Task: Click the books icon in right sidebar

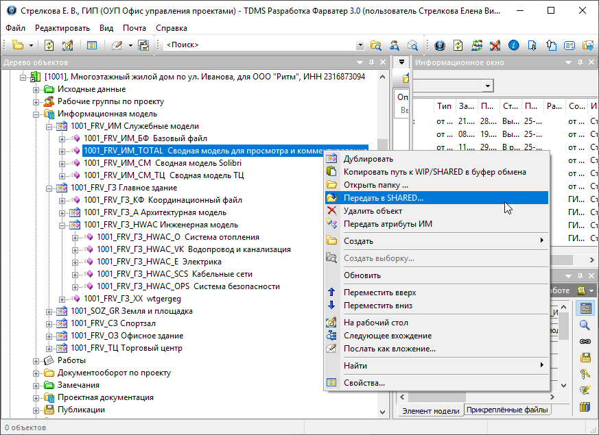Action: [585, 407]
